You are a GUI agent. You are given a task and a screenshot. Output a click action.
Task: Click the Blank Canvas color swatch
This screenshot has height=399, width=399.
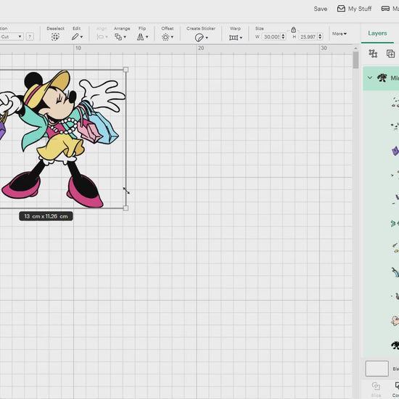[x=377, y=369]
